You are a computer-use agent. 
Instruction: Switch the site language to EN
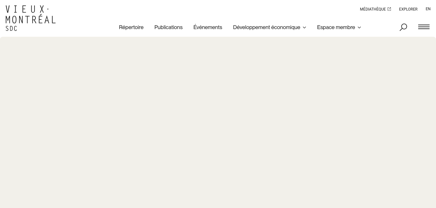pos(428,9)
